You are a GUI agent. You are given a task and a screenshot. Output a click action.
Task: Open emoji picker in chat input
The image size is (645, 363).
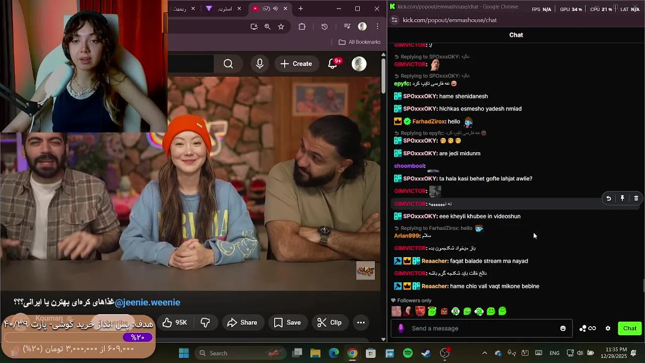(x=563, y=328)
